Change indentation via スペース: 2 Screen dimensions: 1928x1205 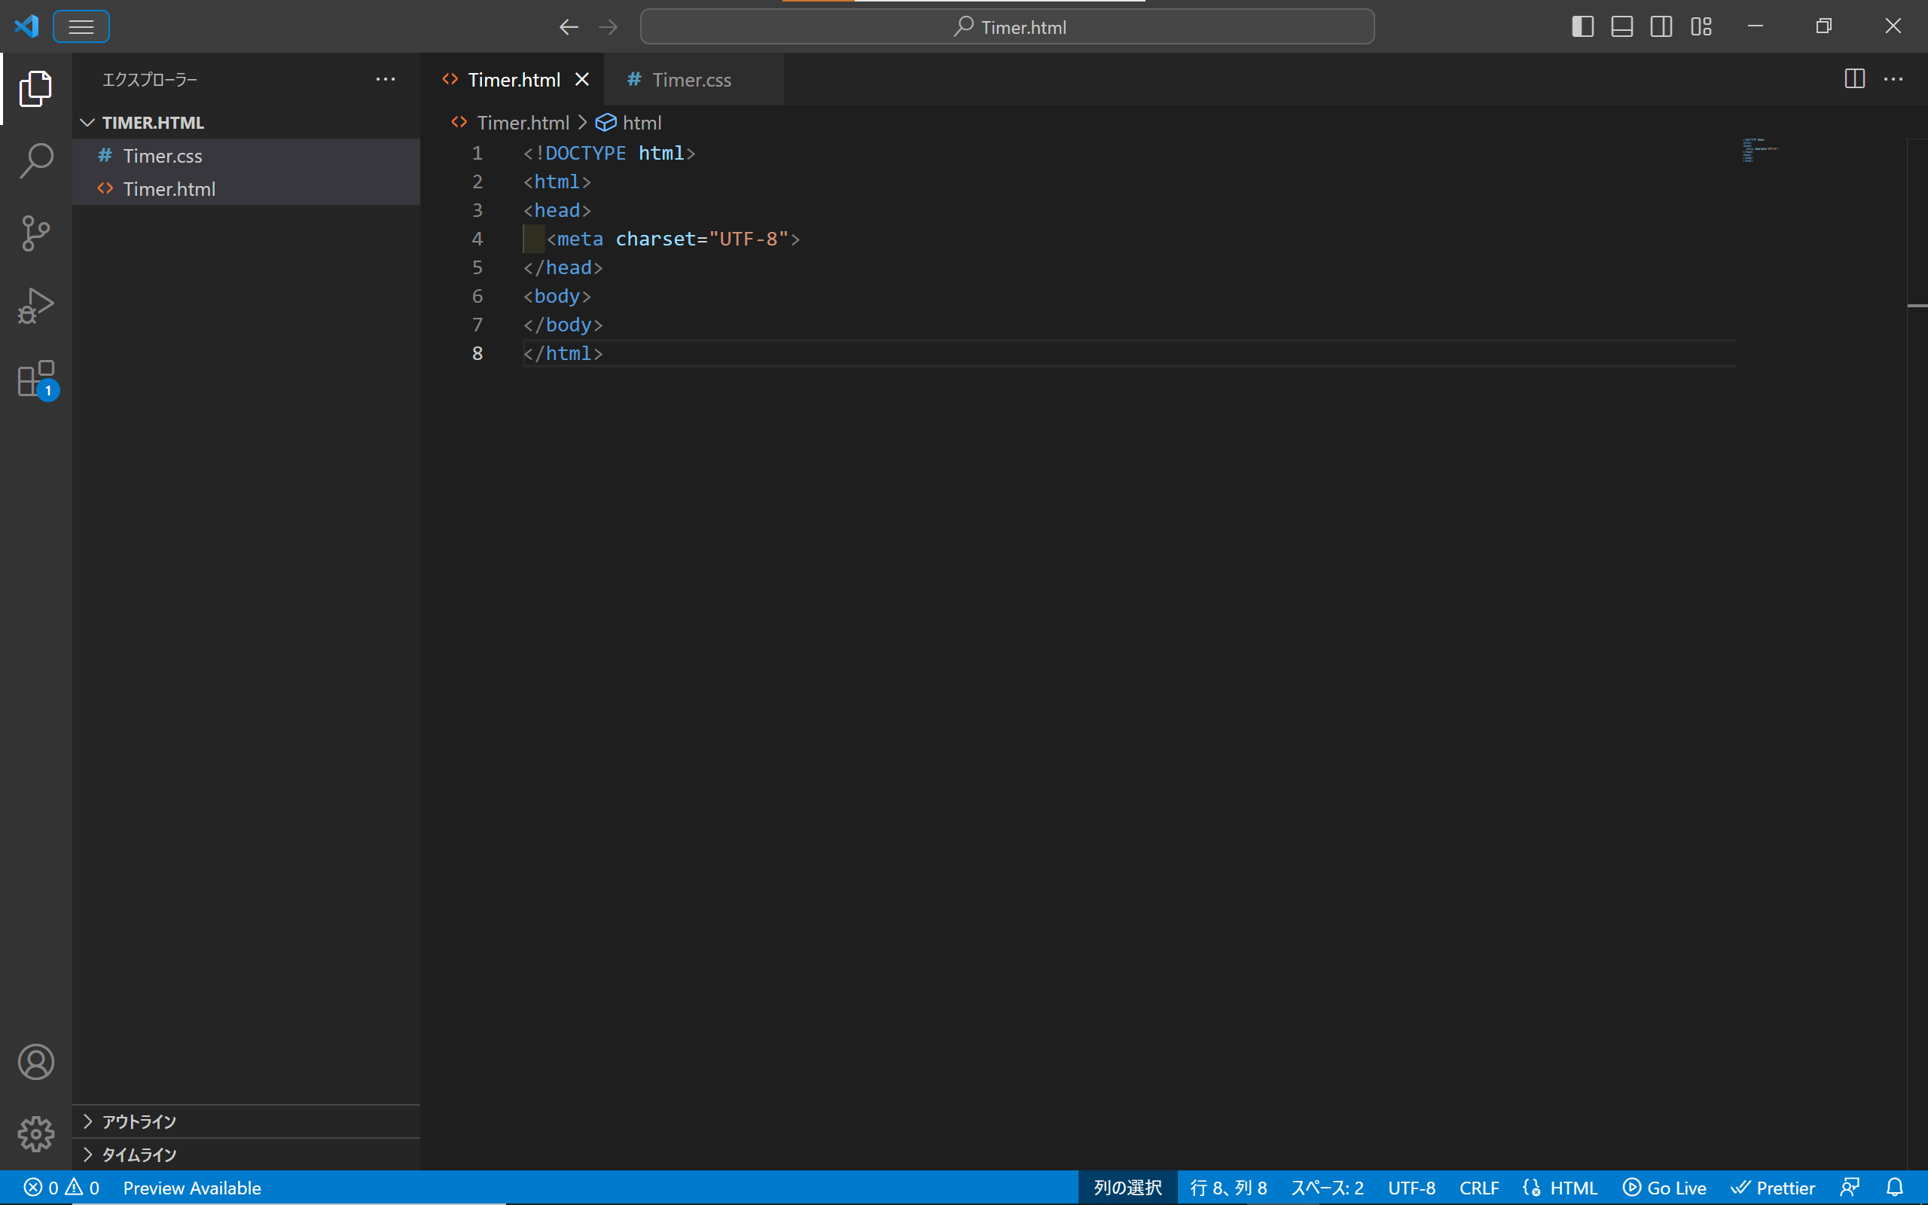[x=1327, y=1188]
